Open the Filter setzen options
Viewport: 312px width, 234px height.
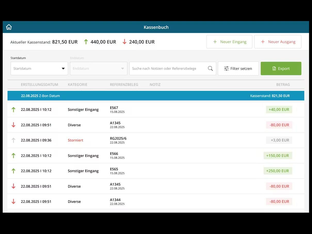(x=238, y=68)
